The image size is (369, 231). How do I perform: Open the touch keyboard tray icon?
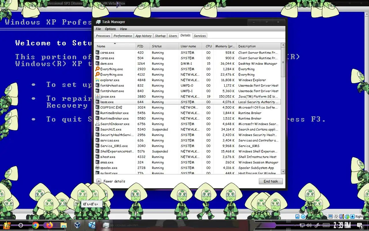point(326,225)
